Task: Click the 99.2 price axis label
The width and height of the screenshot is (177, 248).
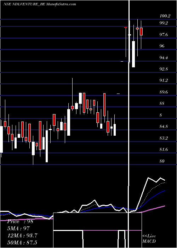Action: click(x=164, y=23)
